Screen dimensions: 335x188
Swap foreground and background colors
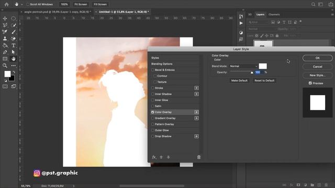[x=14, y=72]
